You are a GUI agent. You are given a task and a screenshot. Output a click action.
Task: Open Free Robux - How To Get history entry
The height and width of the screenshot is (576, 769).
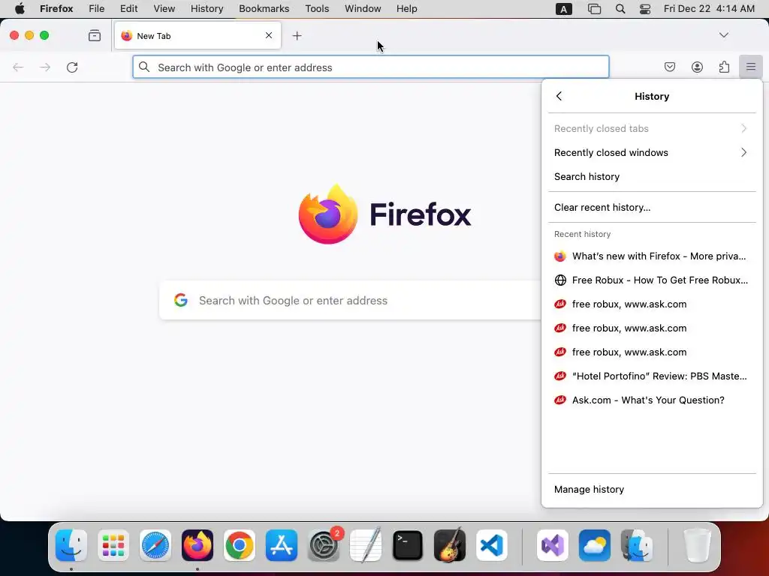click(x=652, y=280)
